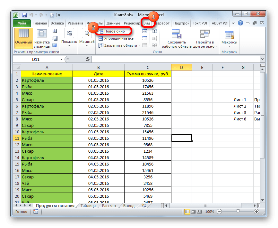Image resolution: width=278 pixels, height=228 pixels.
Task: Open Перейти в другое окно dropdown
Action: [205, 38]
